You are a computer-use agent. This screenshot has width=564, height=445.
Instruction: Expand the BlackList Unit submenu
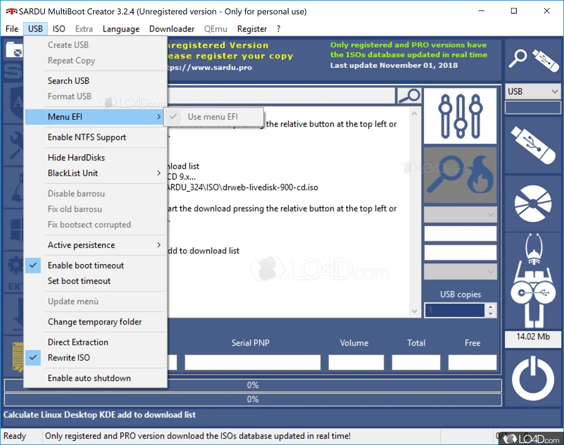pos(96,173)
